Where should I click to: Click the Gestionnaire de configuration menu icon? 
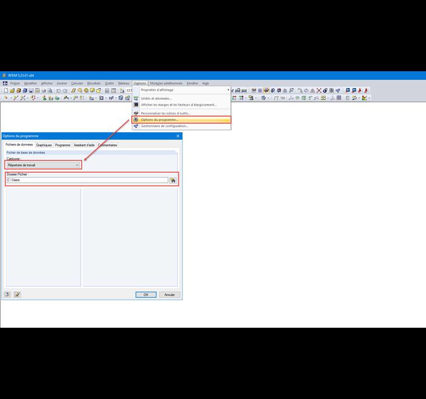point(136,126)
